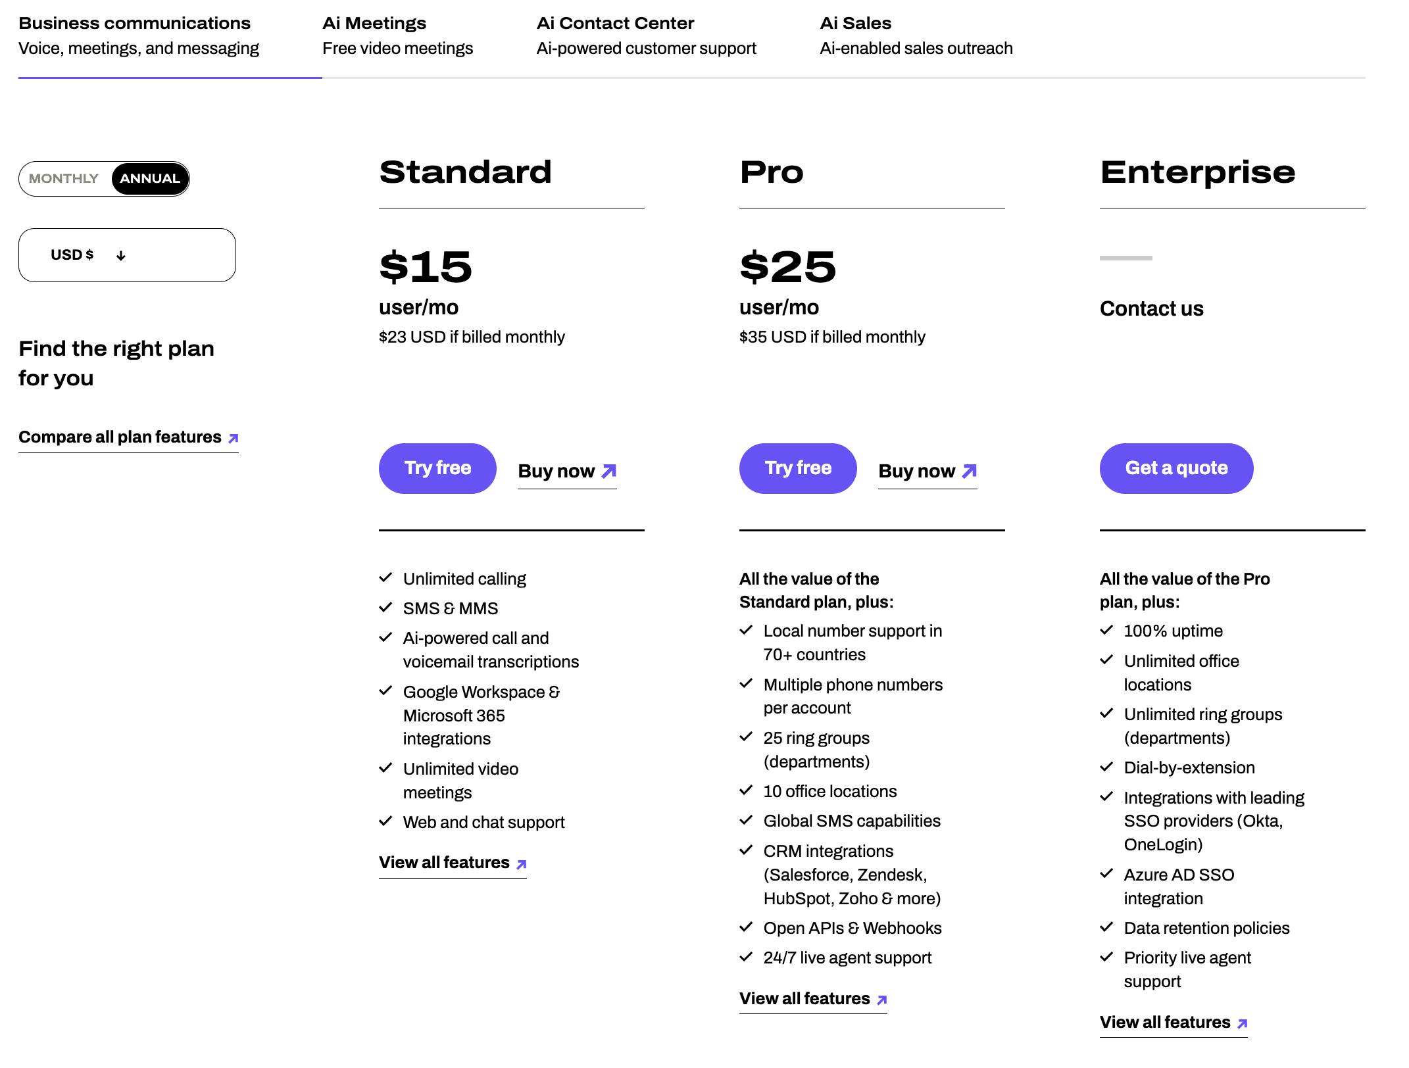Image resolution: width=1409 pixels, height=1068 pixels.
Task: Open the Compare all plan features link
Action: click(120, 437)
